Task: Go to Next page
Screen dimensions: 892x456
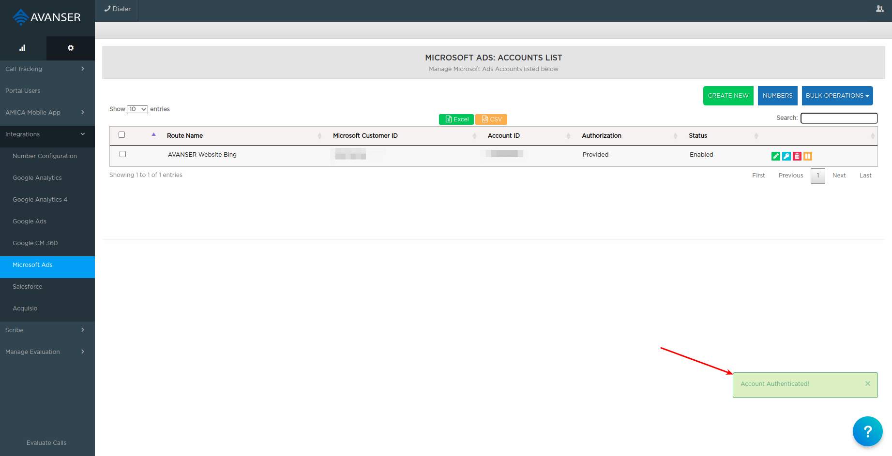Action: (x=839, y=176)
